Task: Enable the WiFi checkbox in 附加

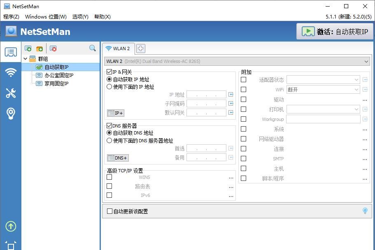Action: [243, 89]
